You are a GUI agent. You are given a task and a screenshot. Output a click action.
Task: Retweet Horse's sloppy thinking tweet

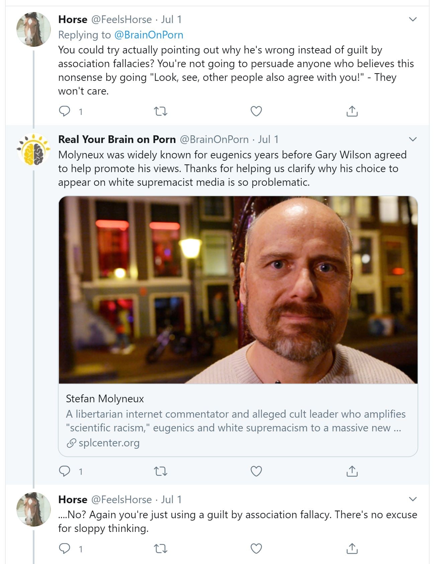tap(160, 549)
